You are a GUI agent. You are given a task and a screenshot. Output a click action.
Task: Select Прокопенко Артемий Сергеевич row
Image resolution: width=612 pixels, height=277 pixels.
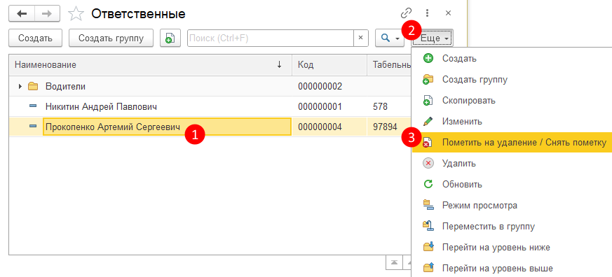click(x=210, y=127)
